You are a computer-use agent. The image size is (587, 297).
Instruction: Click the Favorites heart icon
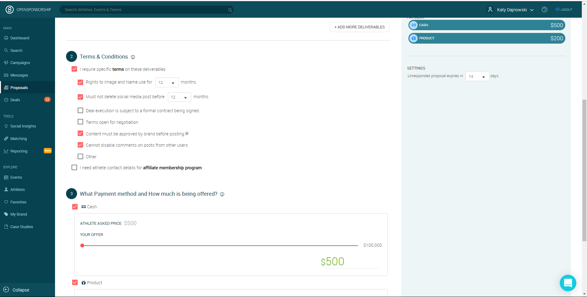pos(6,202)
